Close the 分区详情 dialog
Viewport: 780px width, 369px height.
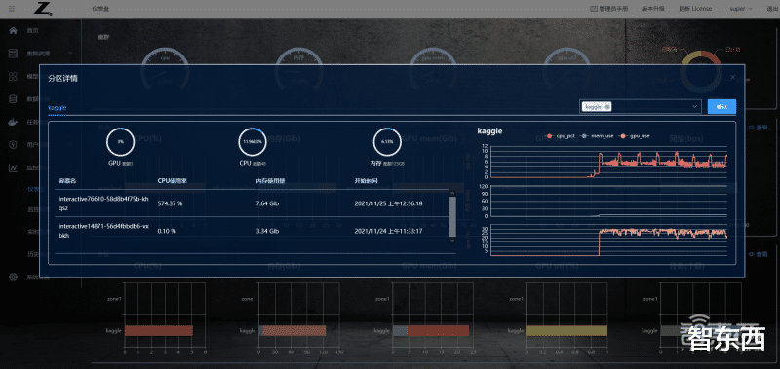pyautogui.click(x=733, y=77)
